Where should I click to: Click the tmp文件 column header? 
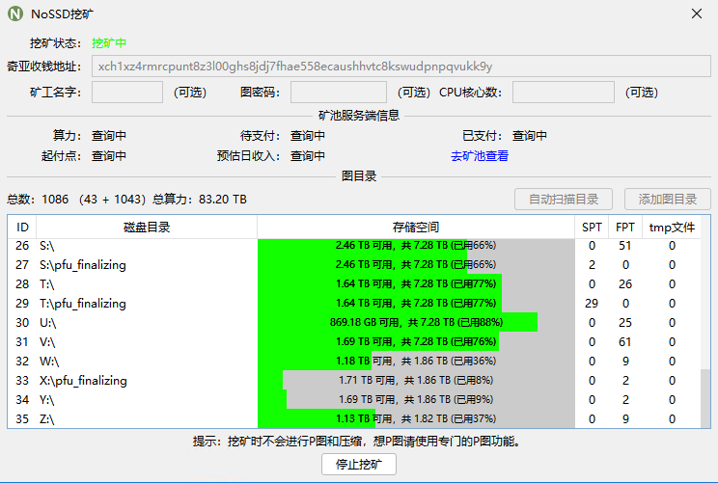tap(672, 228)
